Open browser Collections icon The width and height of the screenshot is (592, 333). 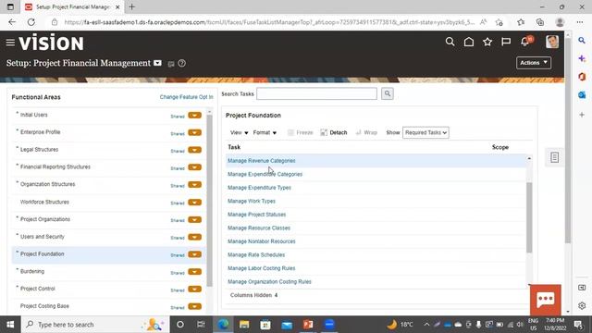click(x=540, y=22)
